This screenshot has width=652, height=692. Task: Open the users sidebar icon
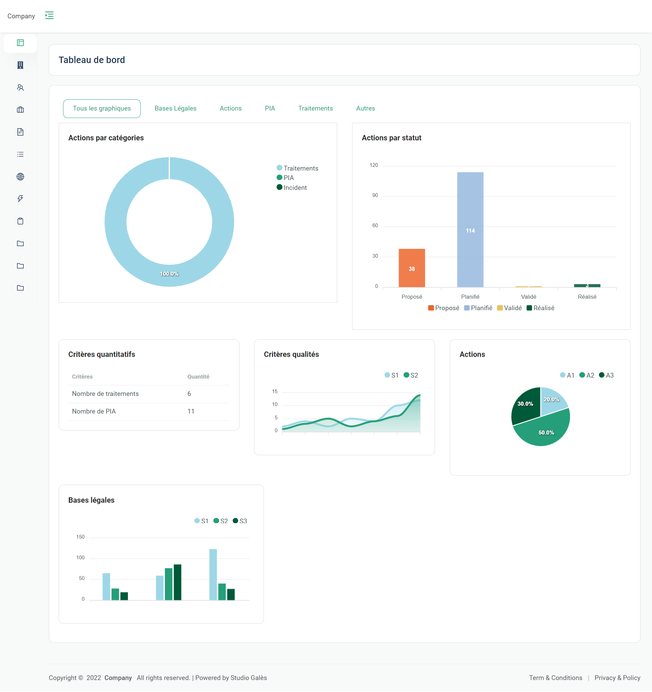20,87
